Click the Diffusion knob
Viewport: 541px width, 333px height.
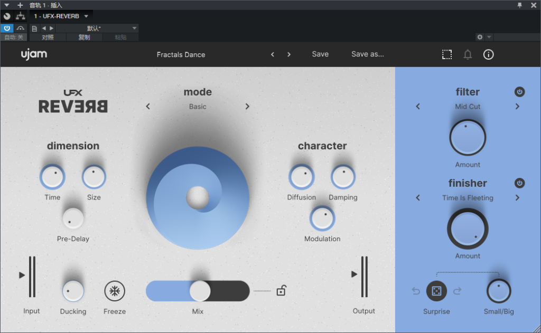(302, 177)
